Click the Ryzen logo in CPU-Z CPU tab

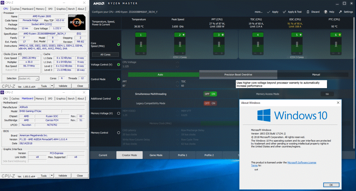77,22
